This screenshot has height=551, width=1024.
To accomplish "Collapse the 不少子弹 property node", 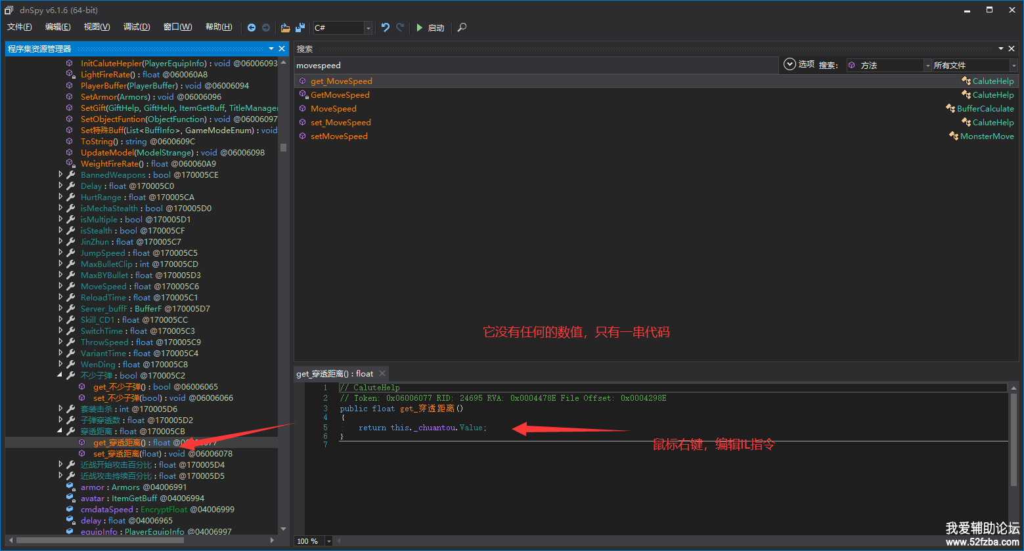I will click(61, 375).
